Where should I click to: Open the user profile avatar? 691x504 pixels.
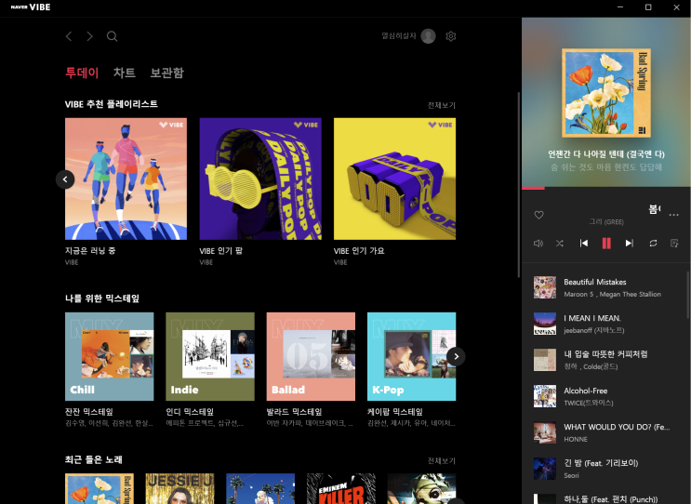click(428, 36)
